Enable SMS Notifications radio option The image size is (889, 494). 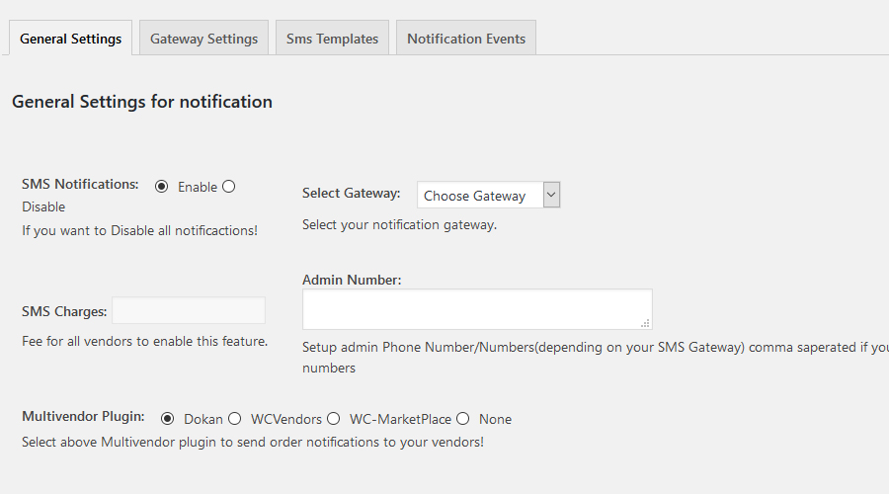click(x=162, y=186)
